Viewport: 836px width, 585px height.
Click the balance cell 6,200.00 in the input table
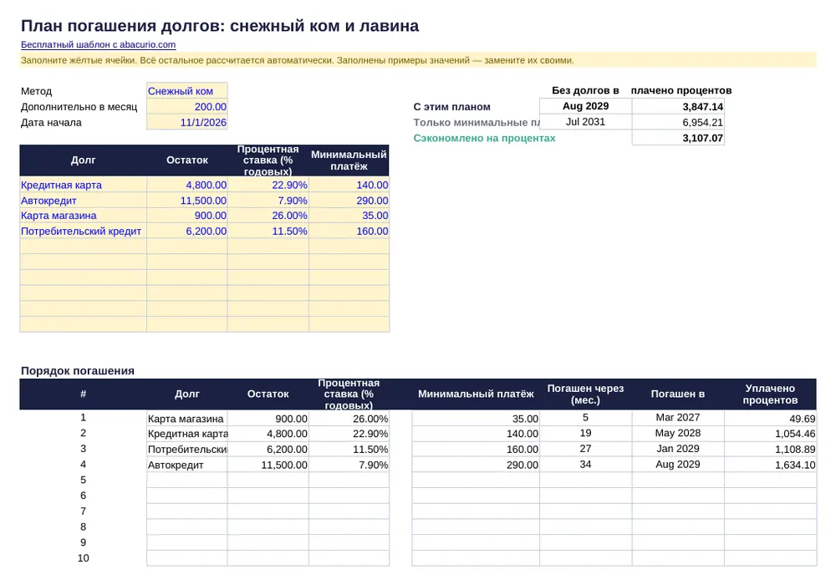[x=187, y=231]
